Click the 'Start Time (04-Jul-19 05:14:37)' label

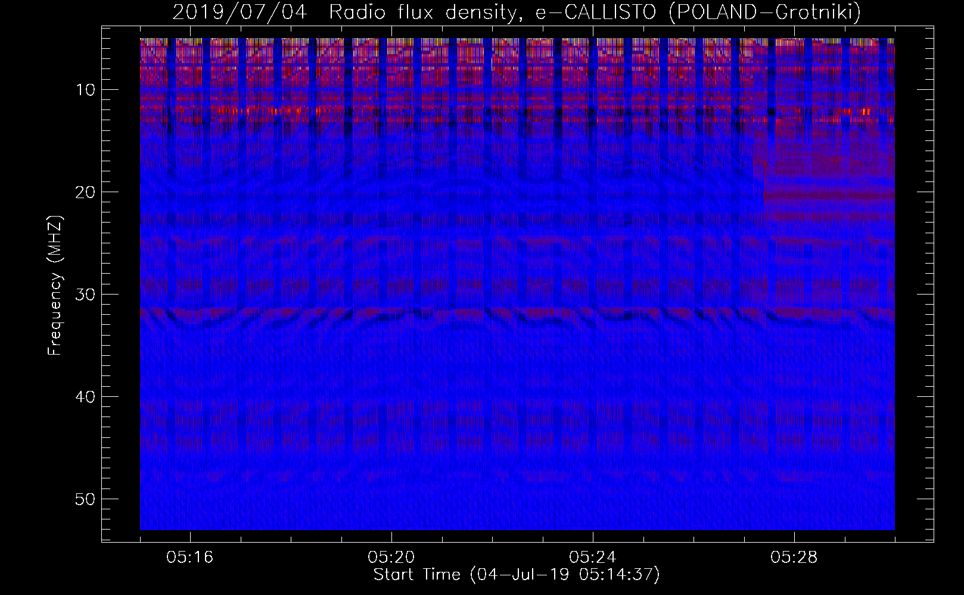click(517, 575)
